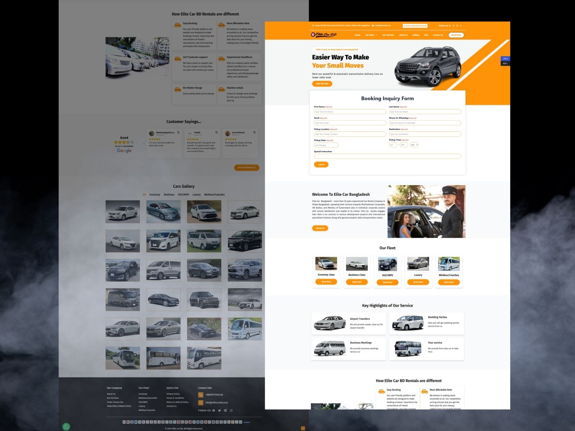Open the Home menu item

pyautogui.click(x=358, y=35)
